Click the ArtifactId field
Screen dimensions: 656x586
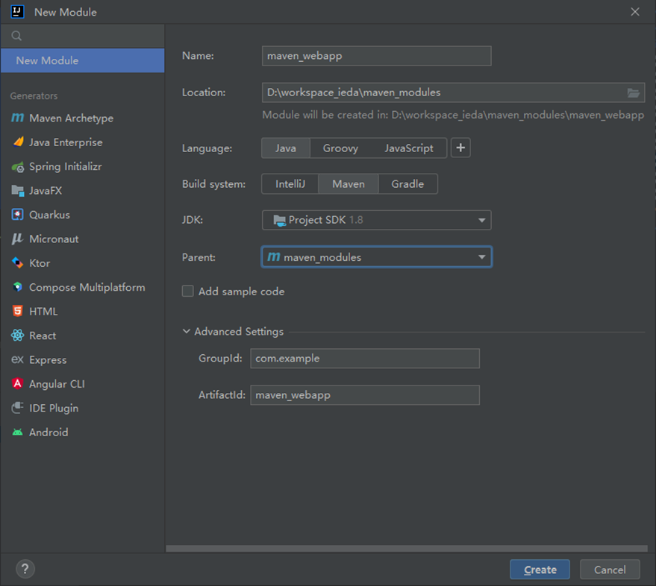pyautogui.click(x=365, y=395)
